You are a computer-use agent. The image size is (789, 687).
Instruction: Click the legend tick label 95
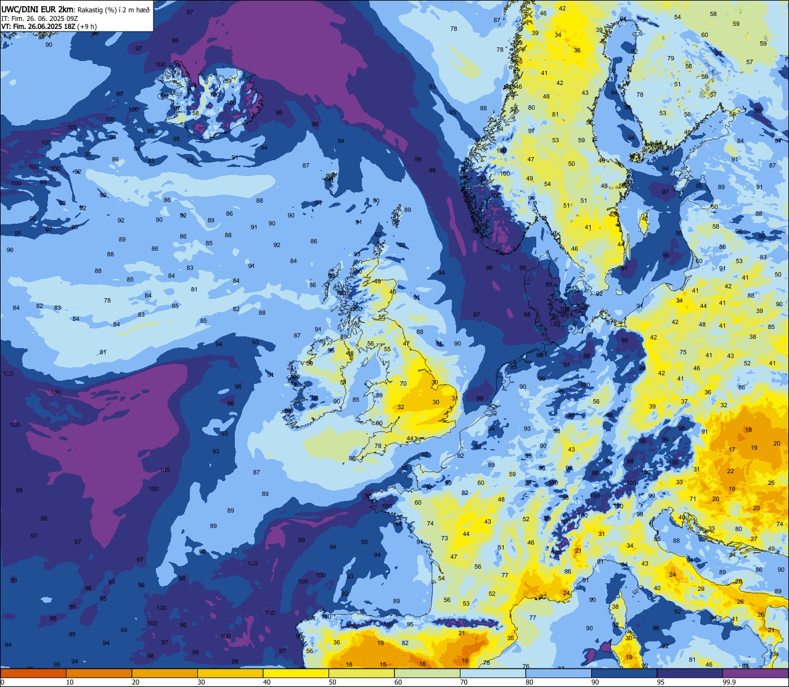click(661, 682)
